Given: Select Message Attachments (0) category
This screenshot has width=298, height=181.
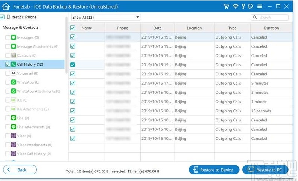Looking at the screenshot, I should pyautogui.click(x=38, y=46).
